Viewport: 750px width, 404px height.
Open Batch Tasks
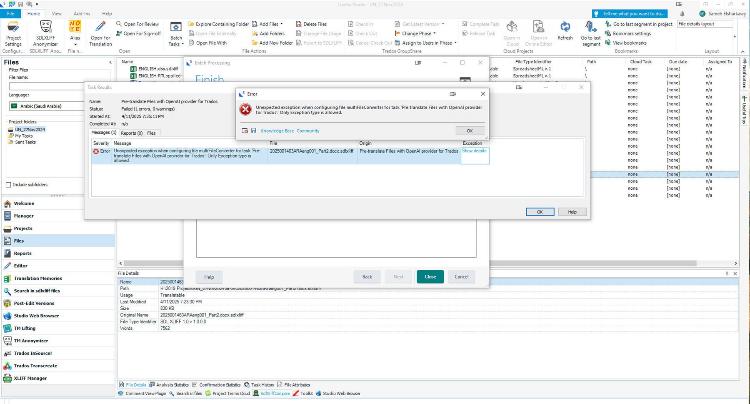click(x=175, y=33)
